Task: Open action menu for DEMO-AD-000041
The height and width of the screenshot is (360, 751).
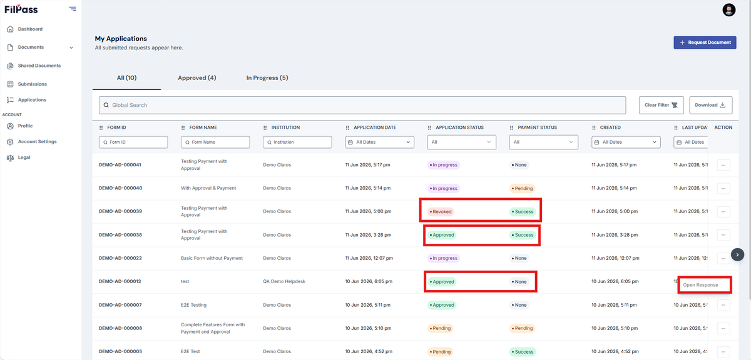Action: point(723,165)
